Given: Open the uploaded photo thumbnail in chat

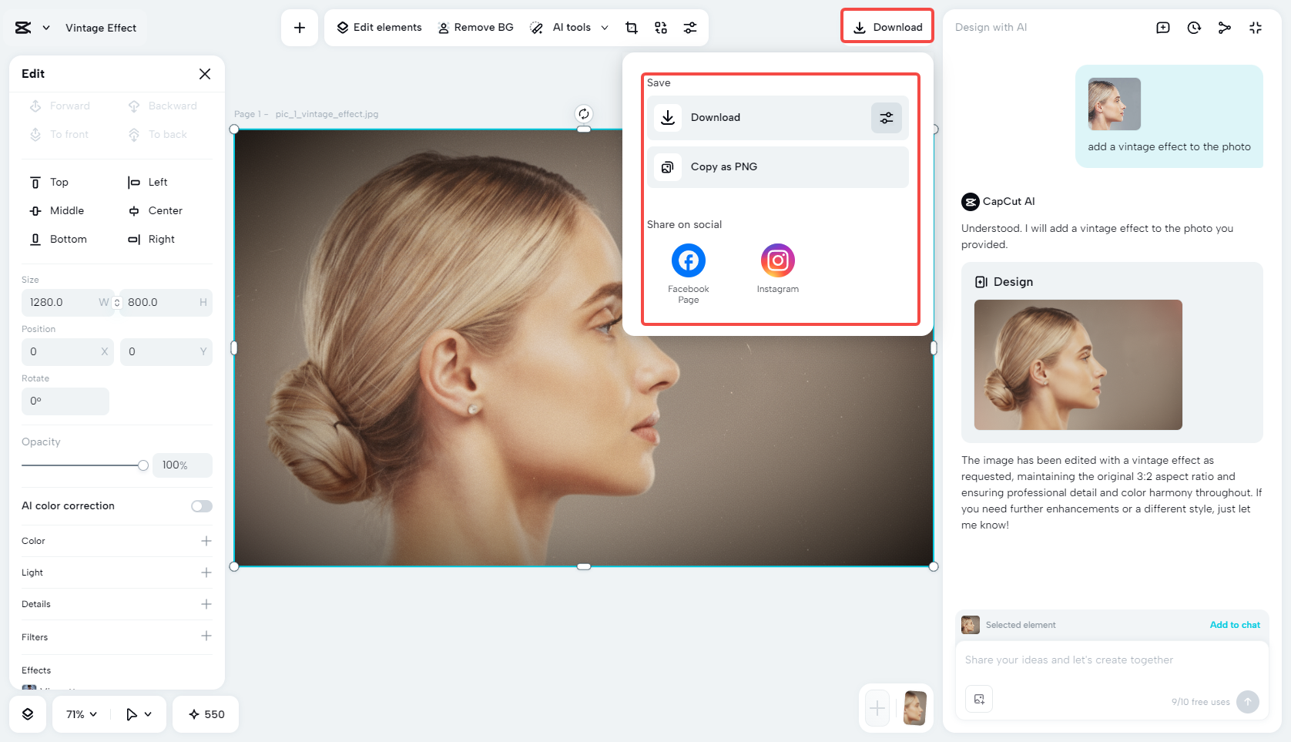Looking at the screenshot, I should pos(1115,104).
